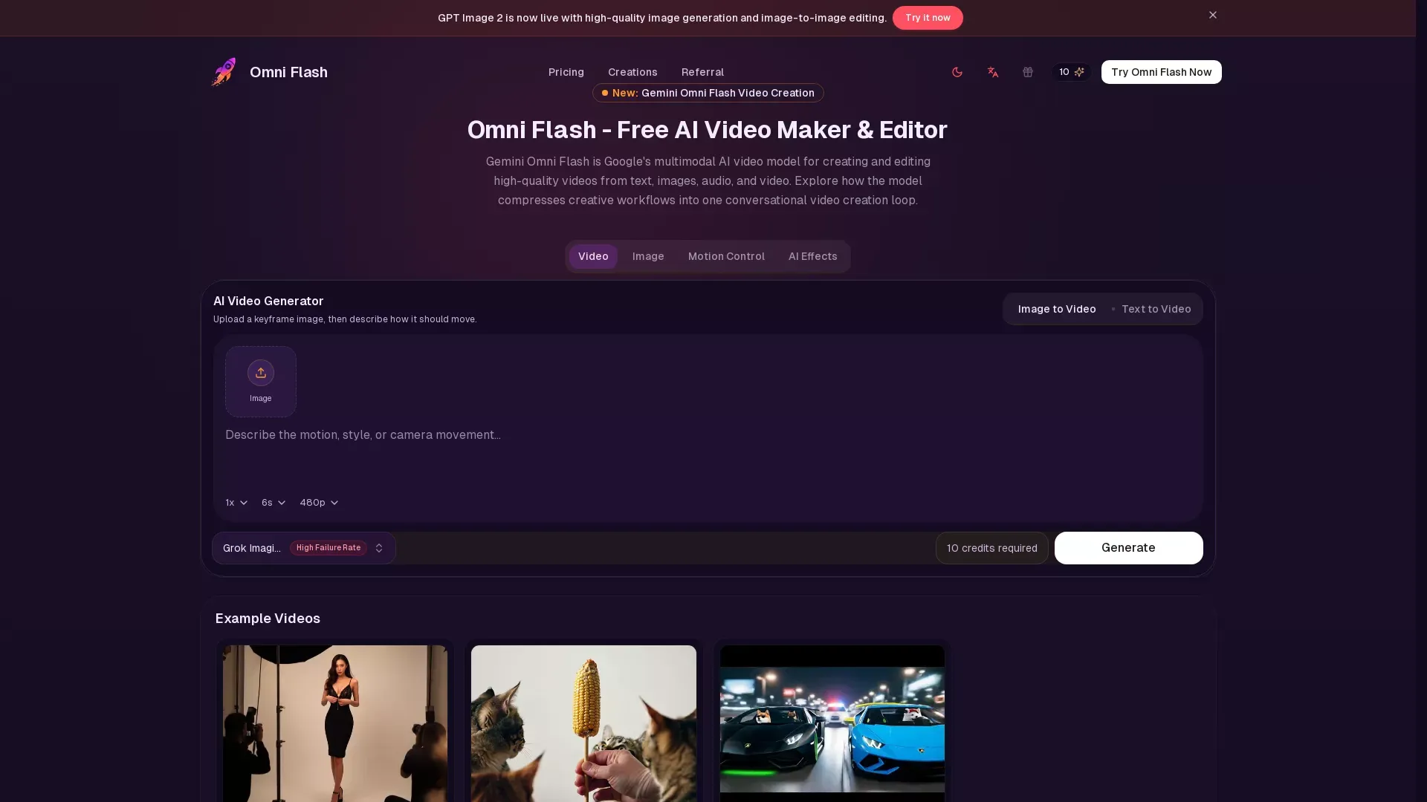Click the AI Video Generator heading

coord(268,301)
